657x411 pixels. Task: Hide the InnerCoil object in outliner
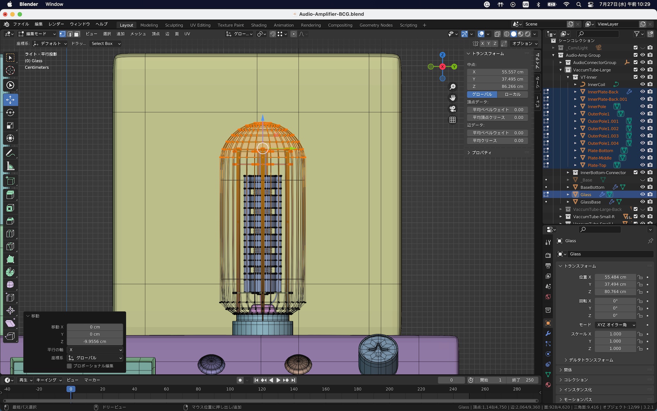coord(643,85)
